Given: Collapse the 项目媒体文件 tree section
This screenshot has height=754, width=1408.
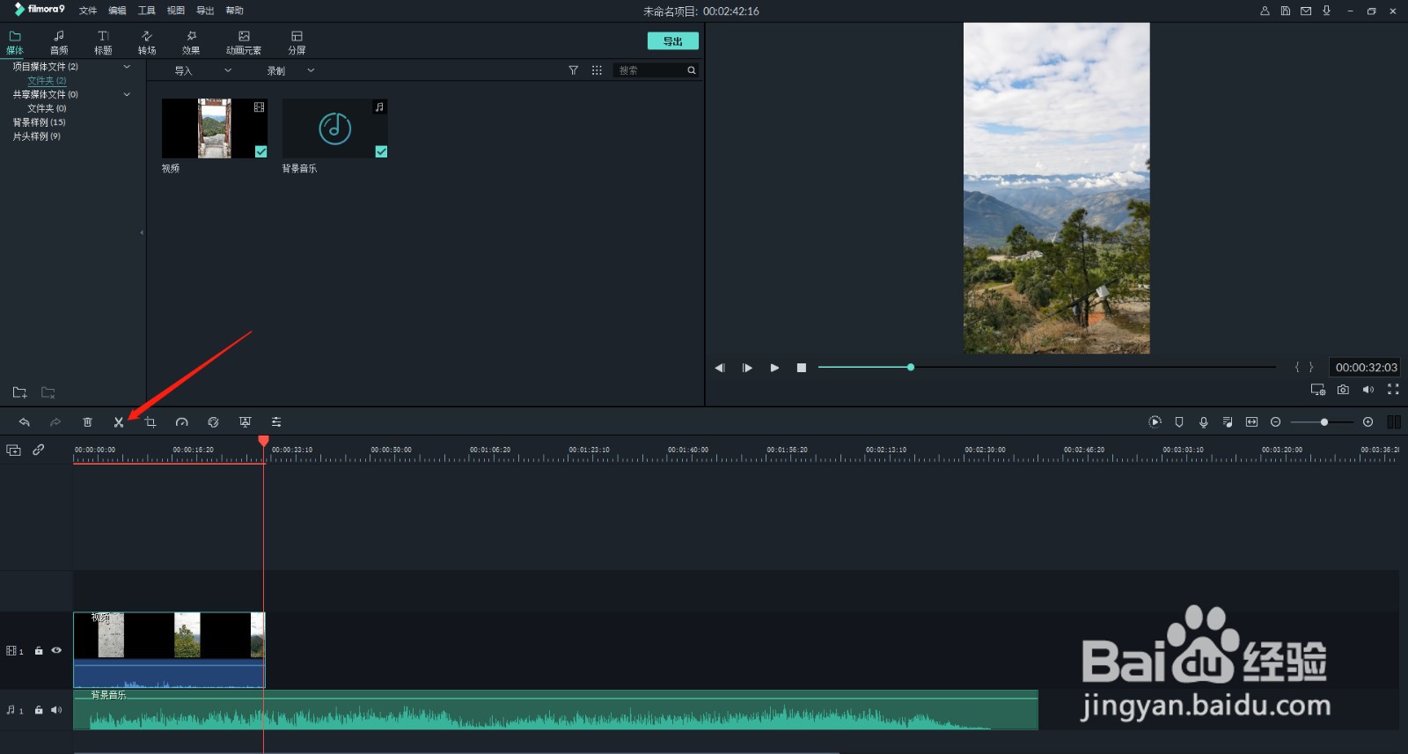Looking at the screenshot, I should [127, 67].
